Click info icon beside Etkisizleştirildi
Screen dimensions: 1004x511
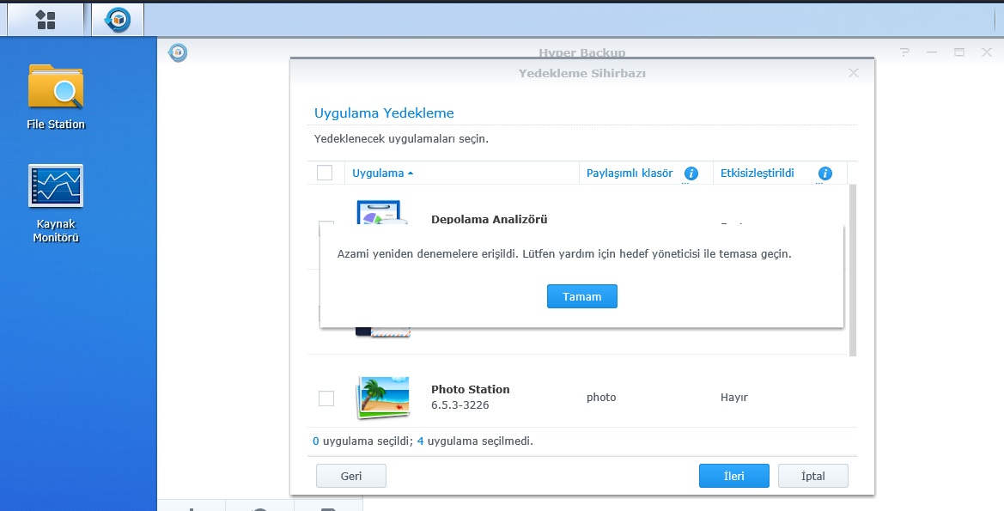[825, 173]
